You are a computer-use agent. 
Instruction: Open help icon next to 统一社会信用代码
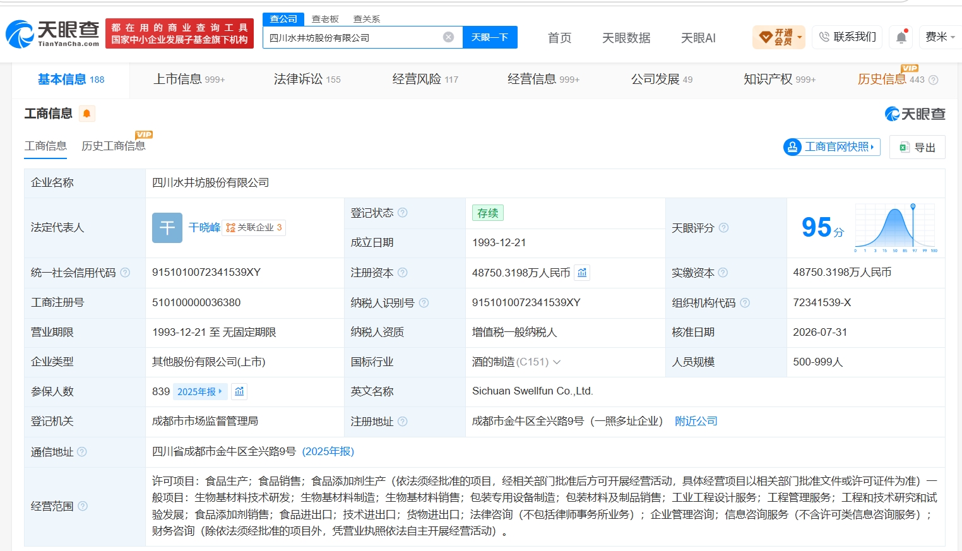click(125, 273)
